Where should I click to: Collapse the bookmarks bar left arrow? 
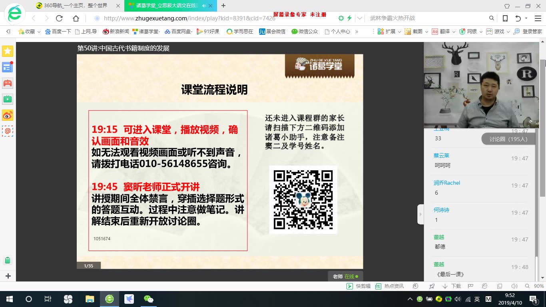click(x=8, y=31)
